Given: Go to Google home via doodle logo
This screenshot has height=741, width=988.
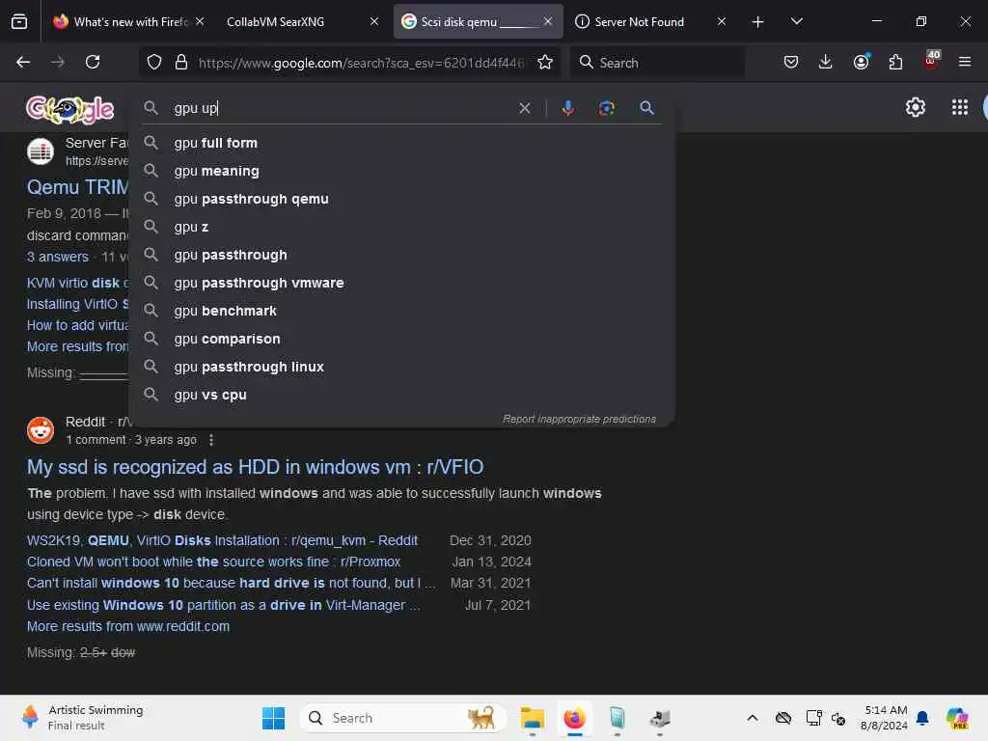Looking at the screenshot, I should (69, 110).
